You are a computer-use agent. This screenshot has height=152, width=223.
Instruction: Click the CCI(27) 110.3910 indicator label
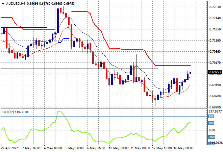click(x=15, y=112)
